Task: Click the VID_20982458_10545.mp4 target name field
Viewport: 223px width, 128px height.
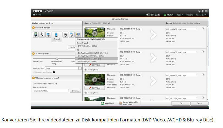Action: 181,29
